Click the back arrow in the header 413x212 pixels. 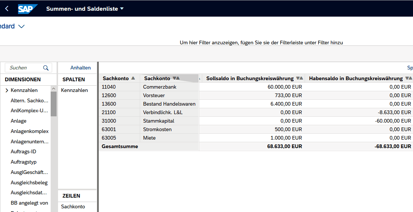coord(7,8)
